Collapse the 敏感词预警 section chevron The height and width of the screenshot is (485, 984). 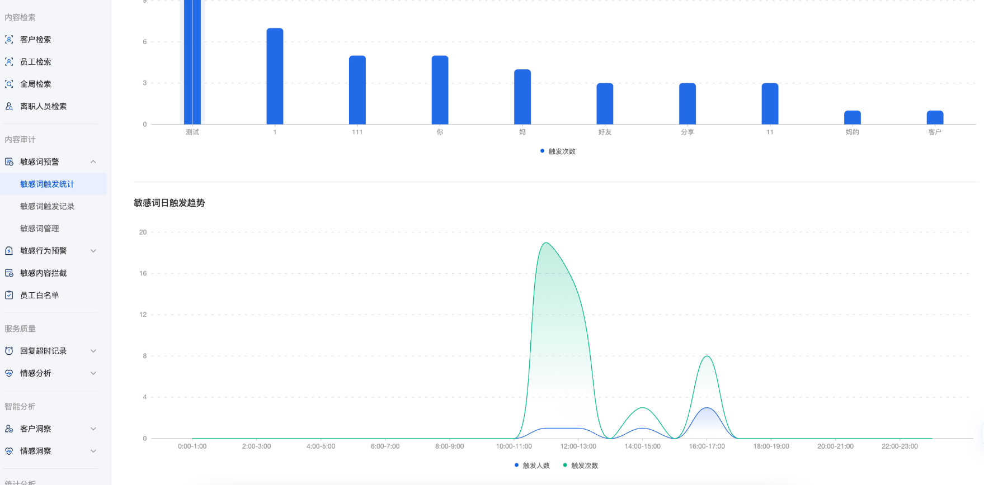(x=93, y=162)
